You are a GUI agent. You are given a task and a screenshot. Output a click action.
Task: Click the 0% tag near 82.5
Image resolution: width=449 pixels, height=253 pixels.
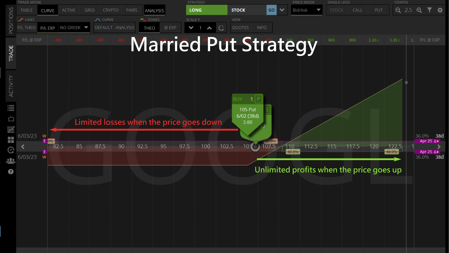(51, 141)
